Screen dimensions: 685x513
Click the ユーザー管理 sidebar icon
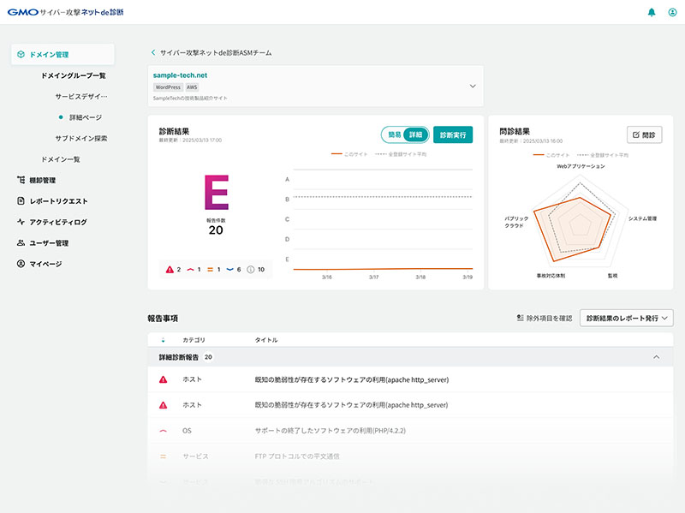point(19,242)
